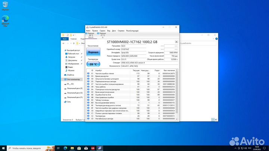Viewport: 269px width, 151px height.
Task: Click the Сеть network item
Action: coord(69,101)
